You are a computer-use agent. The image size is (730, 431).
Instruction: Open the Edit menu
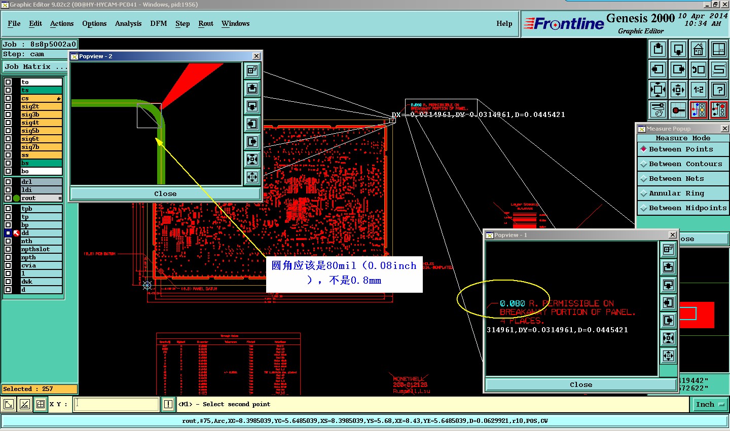point(35,24)
